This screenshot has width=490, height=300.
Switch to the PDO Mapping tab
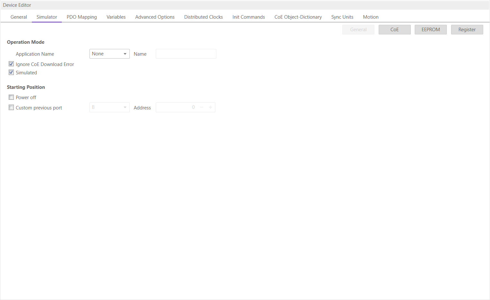pyautogui.click(x=81, y=17)
